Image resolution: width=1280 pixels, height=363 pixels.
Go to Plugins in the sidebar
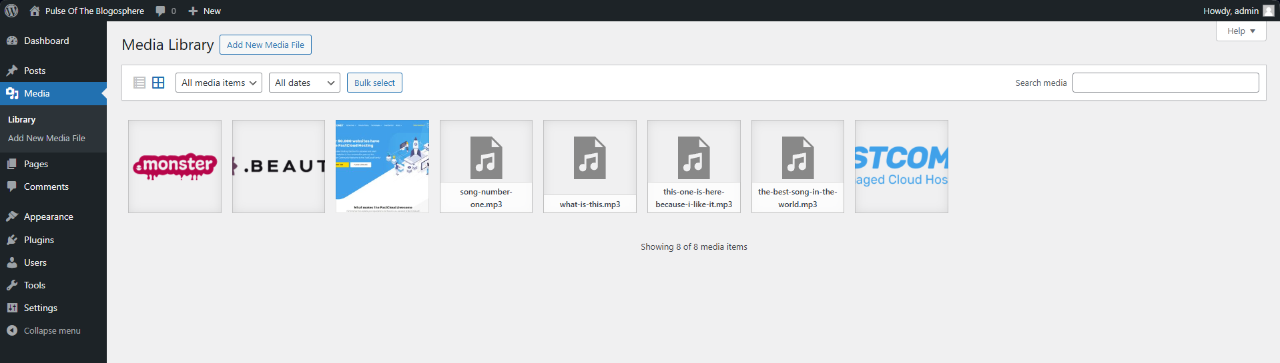click(x=39, y=240)
